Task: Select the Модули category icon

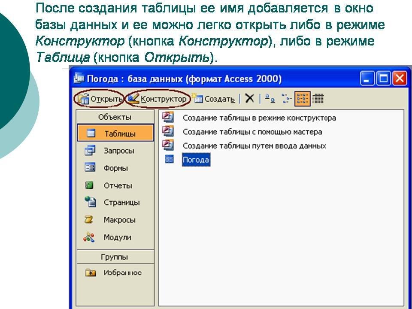Action: pos(89,237)
